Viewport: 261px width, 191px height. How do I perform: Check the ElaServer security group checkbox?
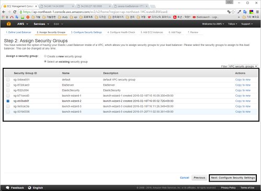click(8, 85)
